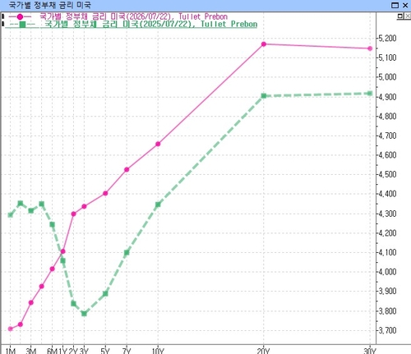The image size is (411, 354).
Task: Click the pink data point at 10Y
Action: tap(158, 144)
